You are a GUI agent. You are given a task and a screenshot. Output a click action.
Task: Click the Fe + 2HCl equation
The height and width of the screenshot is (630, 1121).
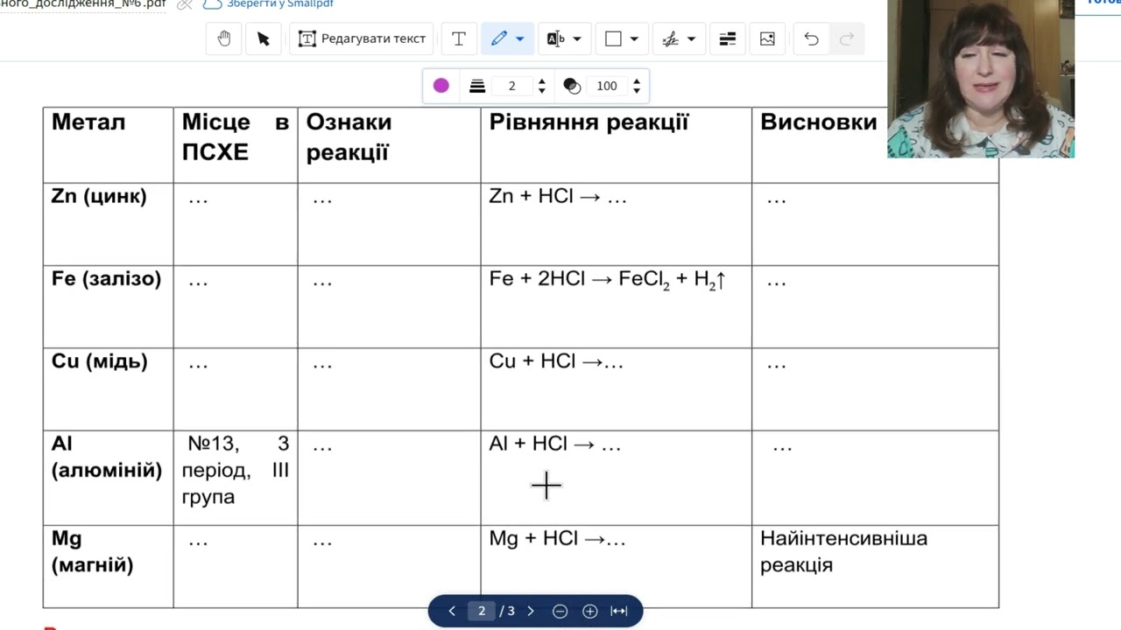(x=607, y=280)
